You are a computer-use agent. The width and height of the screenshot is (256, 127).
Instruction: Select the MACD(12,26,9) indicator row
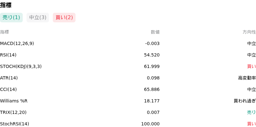coord(128,43)
